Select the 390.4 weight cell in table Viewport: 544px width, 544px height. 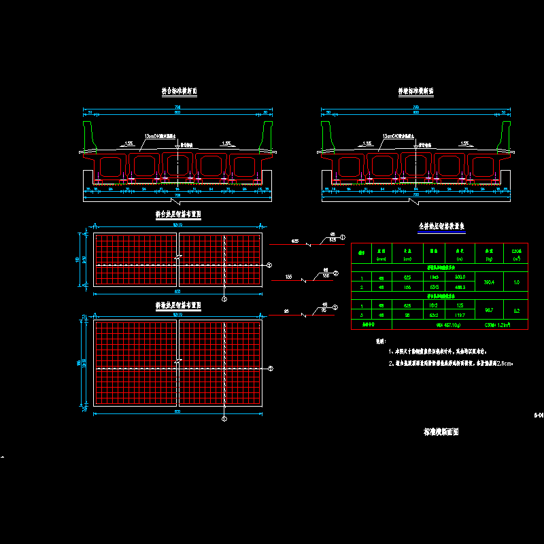pos(486,282)
